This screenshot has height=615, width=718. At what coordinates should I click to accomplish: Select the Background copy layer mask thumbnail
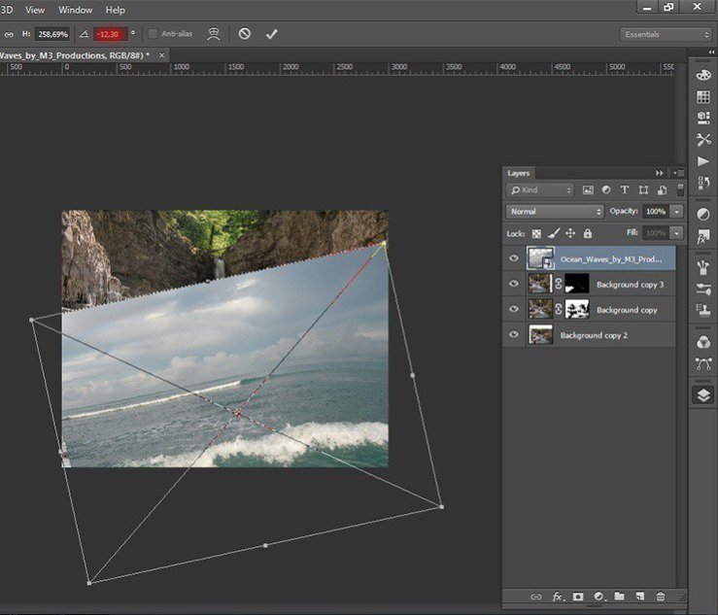click(x=577, y=310)
